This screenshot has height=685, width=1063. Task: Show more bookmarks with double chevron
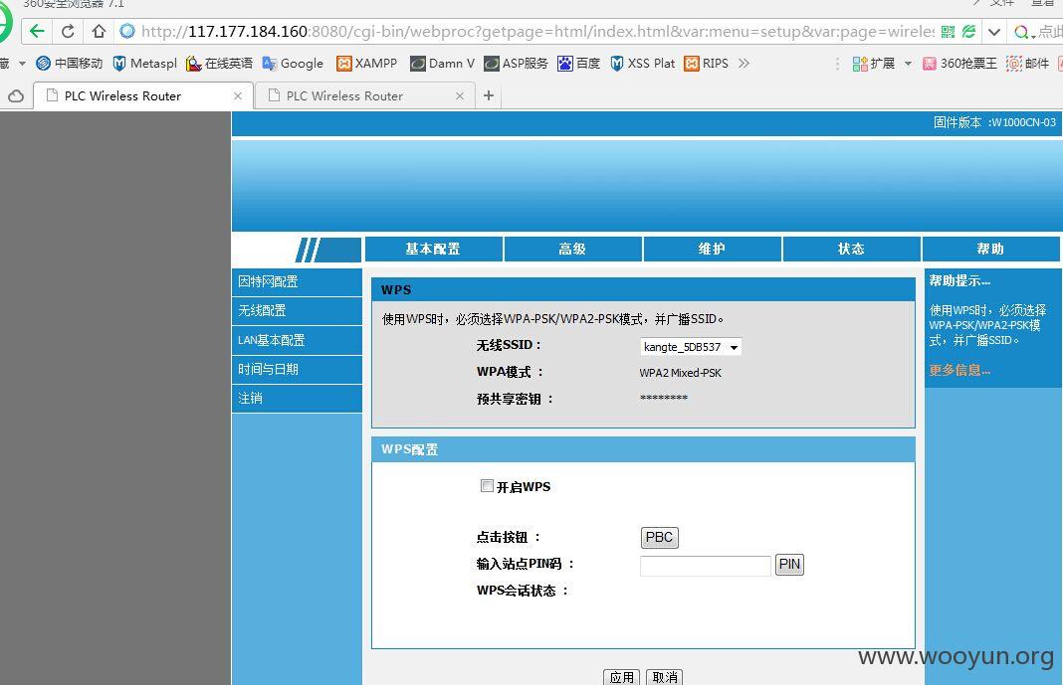(744, 63)
